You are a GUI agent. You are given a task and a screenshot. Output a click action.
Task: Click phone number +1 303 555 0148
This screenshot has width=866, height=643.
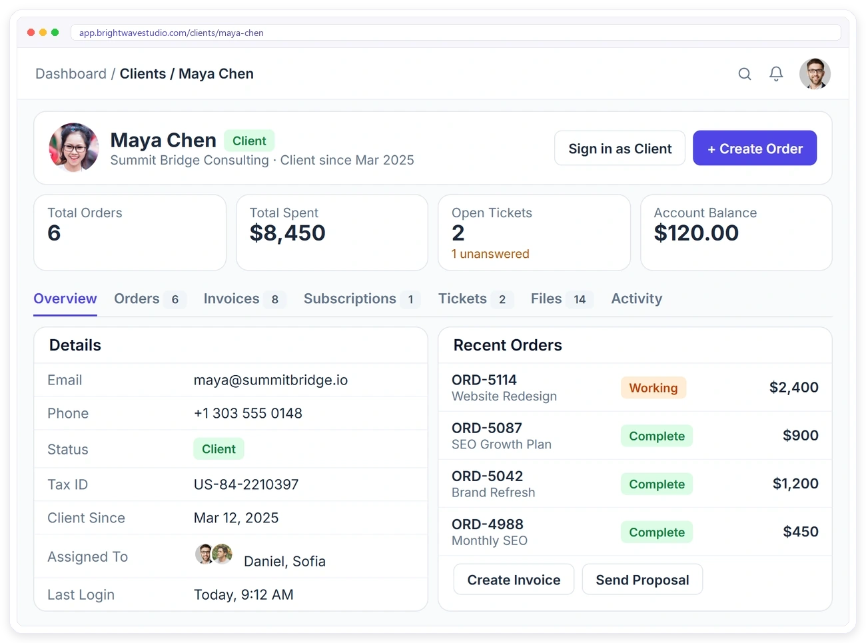[248, 413]
